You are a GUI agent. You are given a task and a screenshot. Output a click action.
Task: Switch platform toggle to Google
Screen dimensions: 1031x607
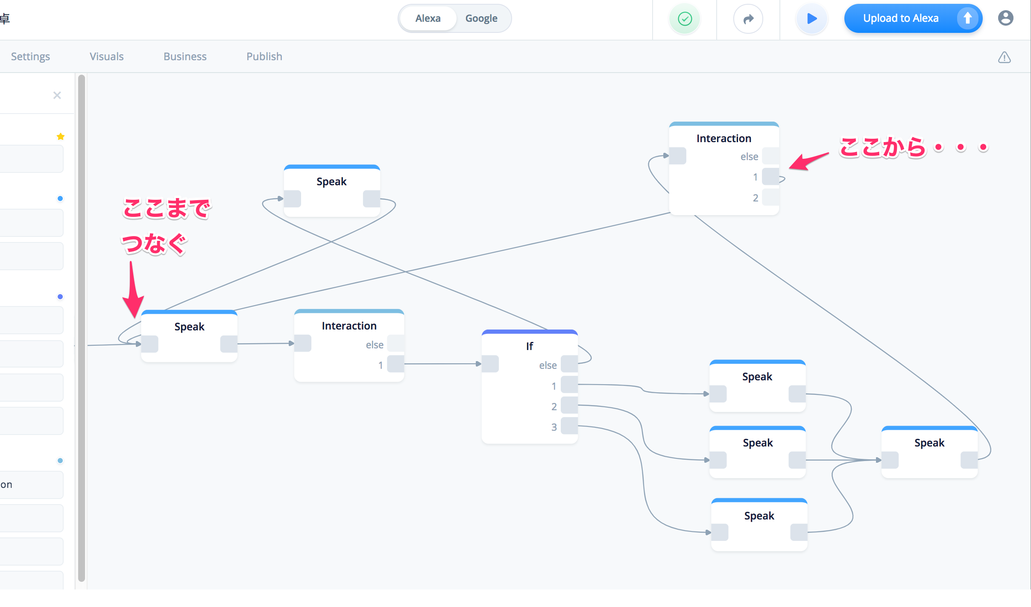[x=481, y=18]
